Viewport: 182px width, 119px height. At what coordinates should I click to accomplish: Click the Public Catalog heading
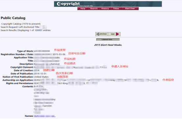[13, 18]
